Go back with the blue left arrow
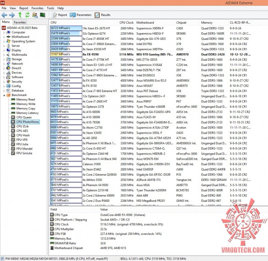This screenshot has width=268, height=261. [x=4, y=15]
